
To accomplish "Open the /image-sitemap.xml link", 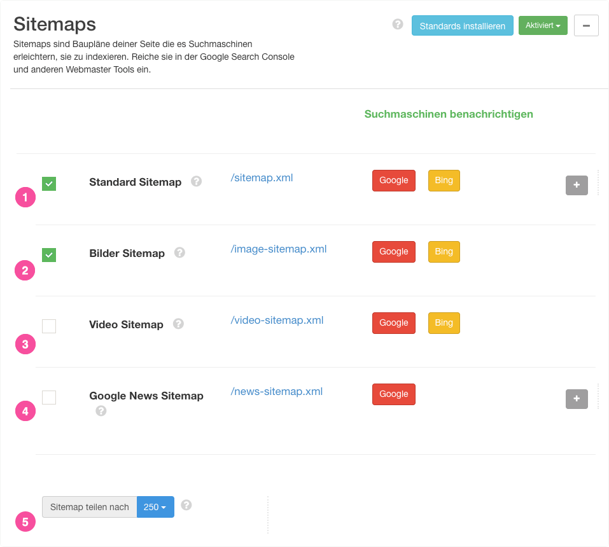I will click(279, 249).
